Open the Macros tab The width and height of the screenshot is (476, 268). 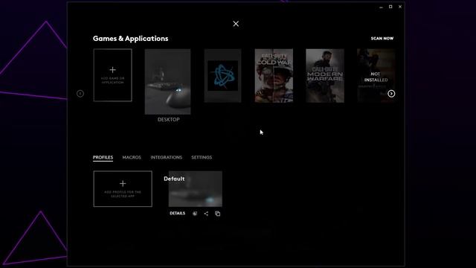[x=132, y=157]
